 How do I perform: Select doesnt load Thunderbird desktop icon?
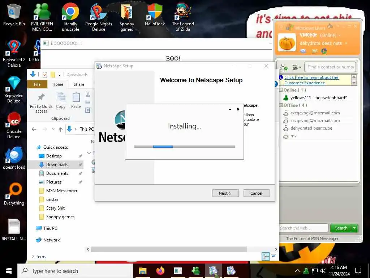click(14, 158)
